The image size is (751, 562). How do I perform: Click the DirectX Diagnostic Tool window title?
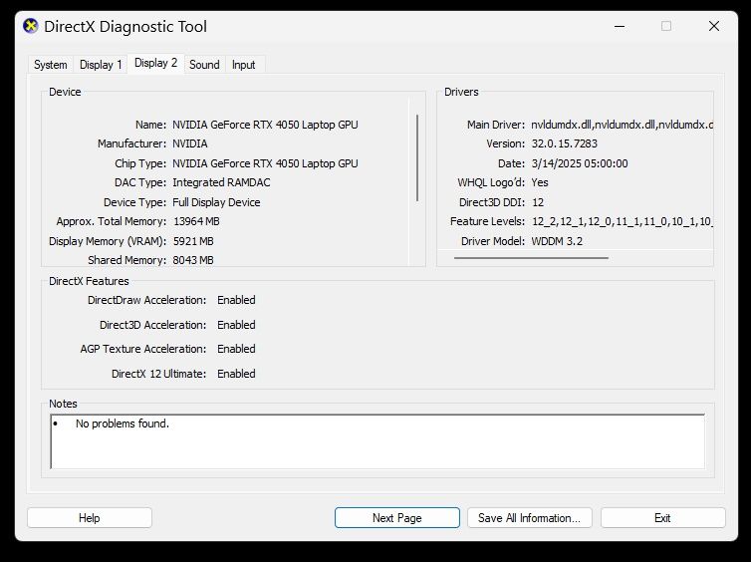point(125,26)
